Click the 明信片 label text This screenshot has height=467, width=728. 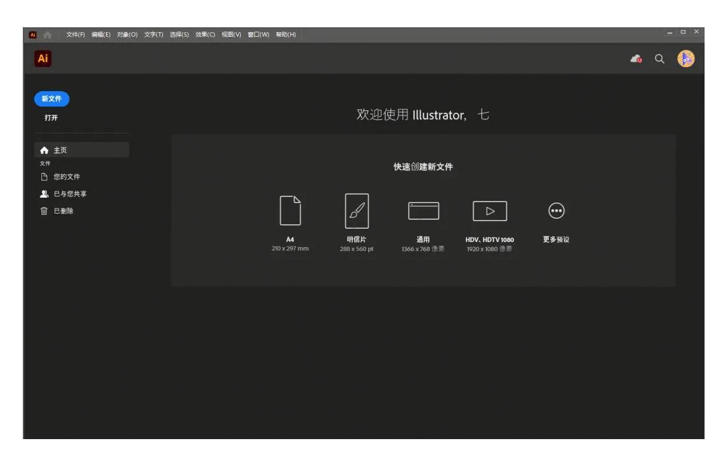click(357, 240)
